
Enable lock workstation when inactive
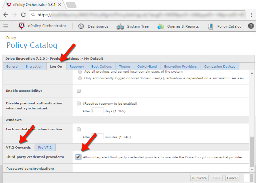[79, 129]
